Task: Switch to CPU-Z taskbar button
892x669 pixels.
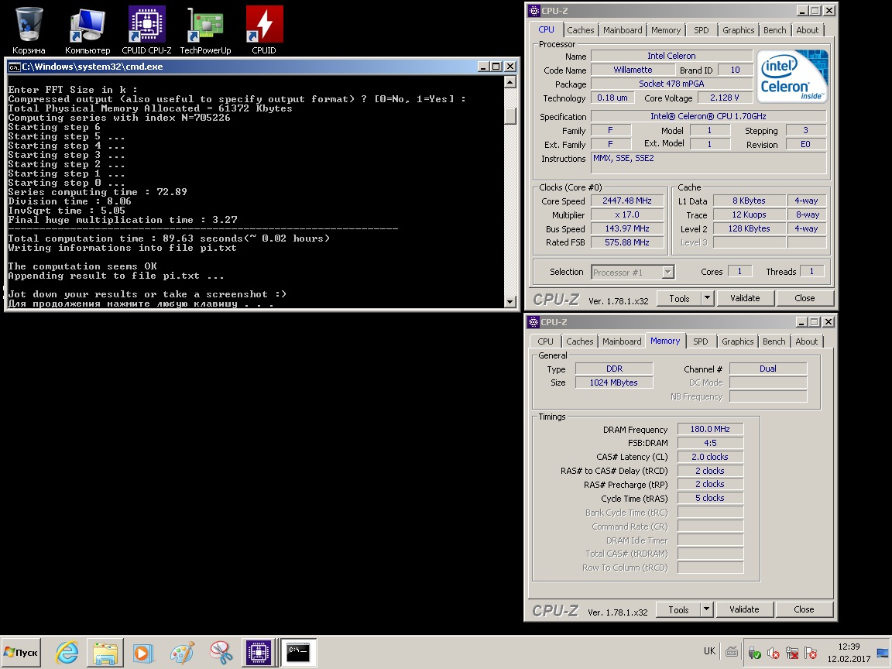Action: [x=259, y=652]
